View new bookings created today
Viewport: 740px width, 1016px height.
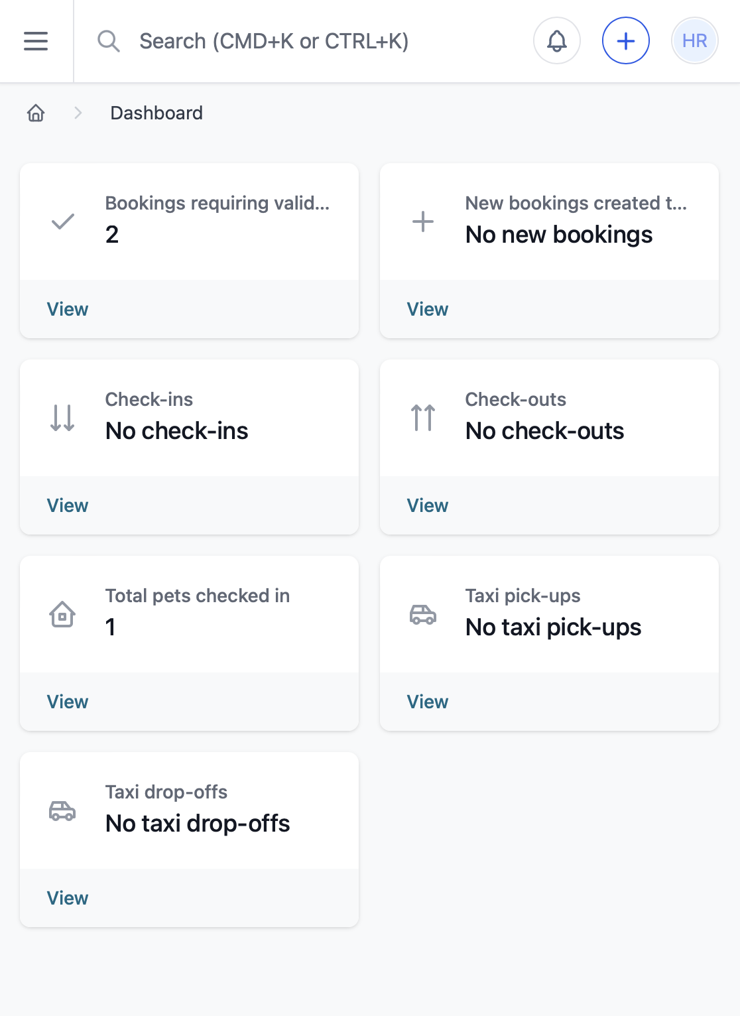pyautogui.click(x=428, y=309)
